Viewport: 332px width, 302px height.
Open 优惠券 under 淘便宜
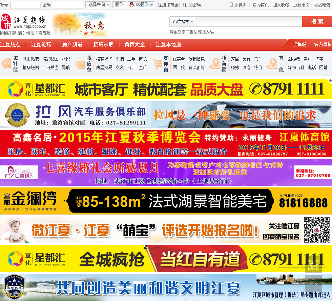(x=179, y=59)
